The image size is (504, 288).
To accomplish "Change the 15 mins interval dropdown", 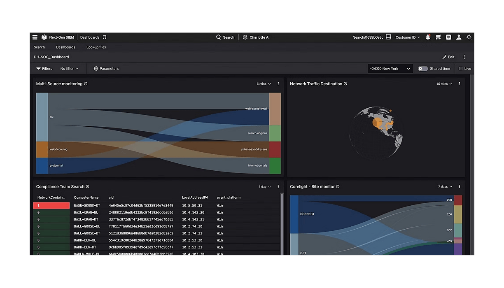I will [x=444, y=84].
